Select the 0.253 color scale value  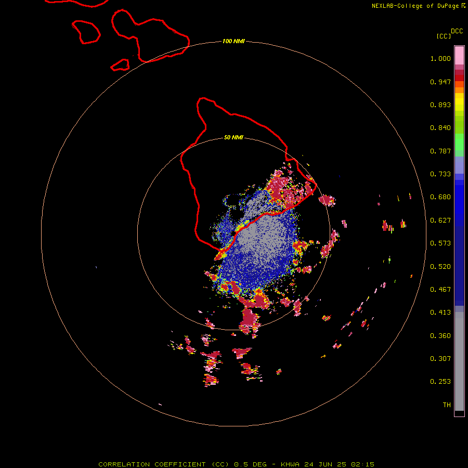click(440, 382)
